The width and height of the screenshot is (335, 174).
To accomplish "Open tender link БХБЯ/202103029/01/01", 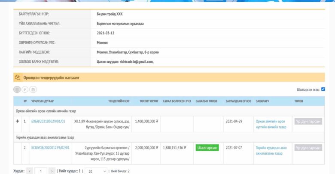I will [48, 122].
